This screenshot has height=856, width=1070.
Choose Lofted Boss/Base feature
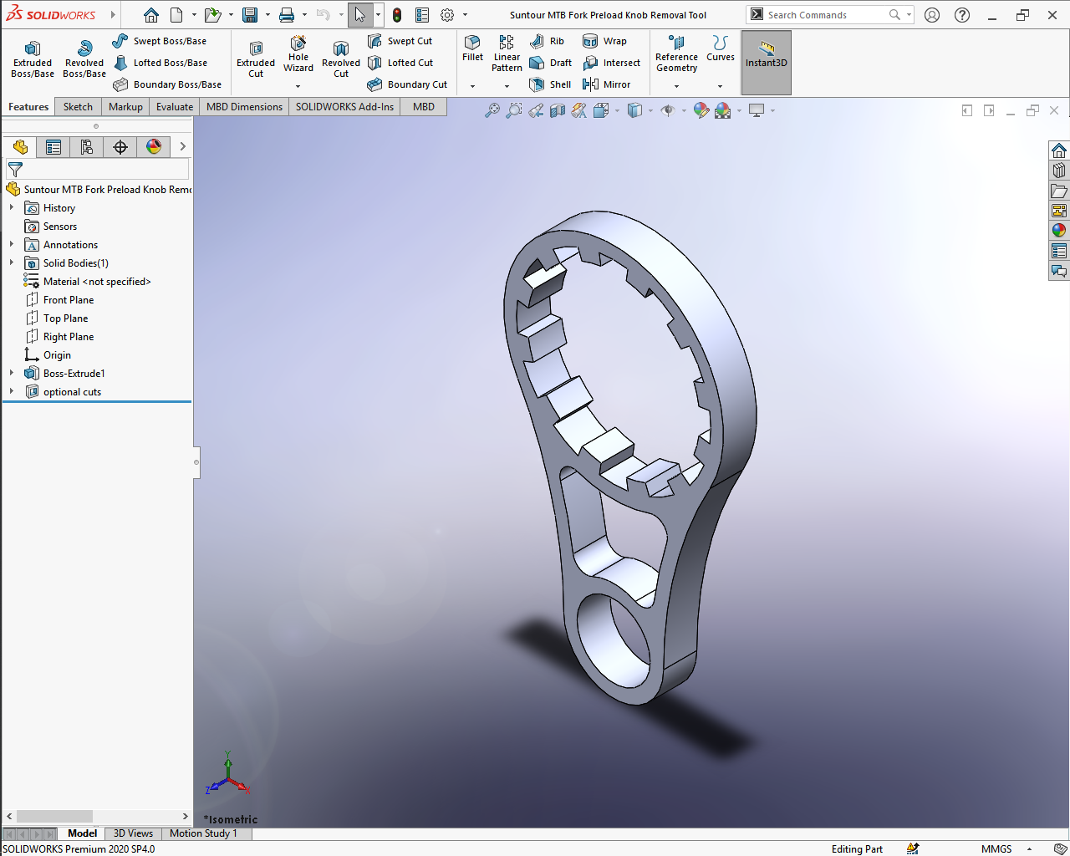pos(160,63)
